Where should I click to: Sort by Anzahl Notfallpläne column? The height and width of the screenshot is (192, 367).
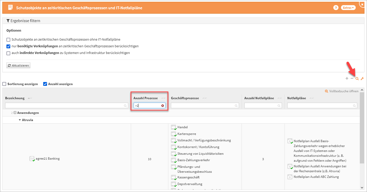[259, 98]
